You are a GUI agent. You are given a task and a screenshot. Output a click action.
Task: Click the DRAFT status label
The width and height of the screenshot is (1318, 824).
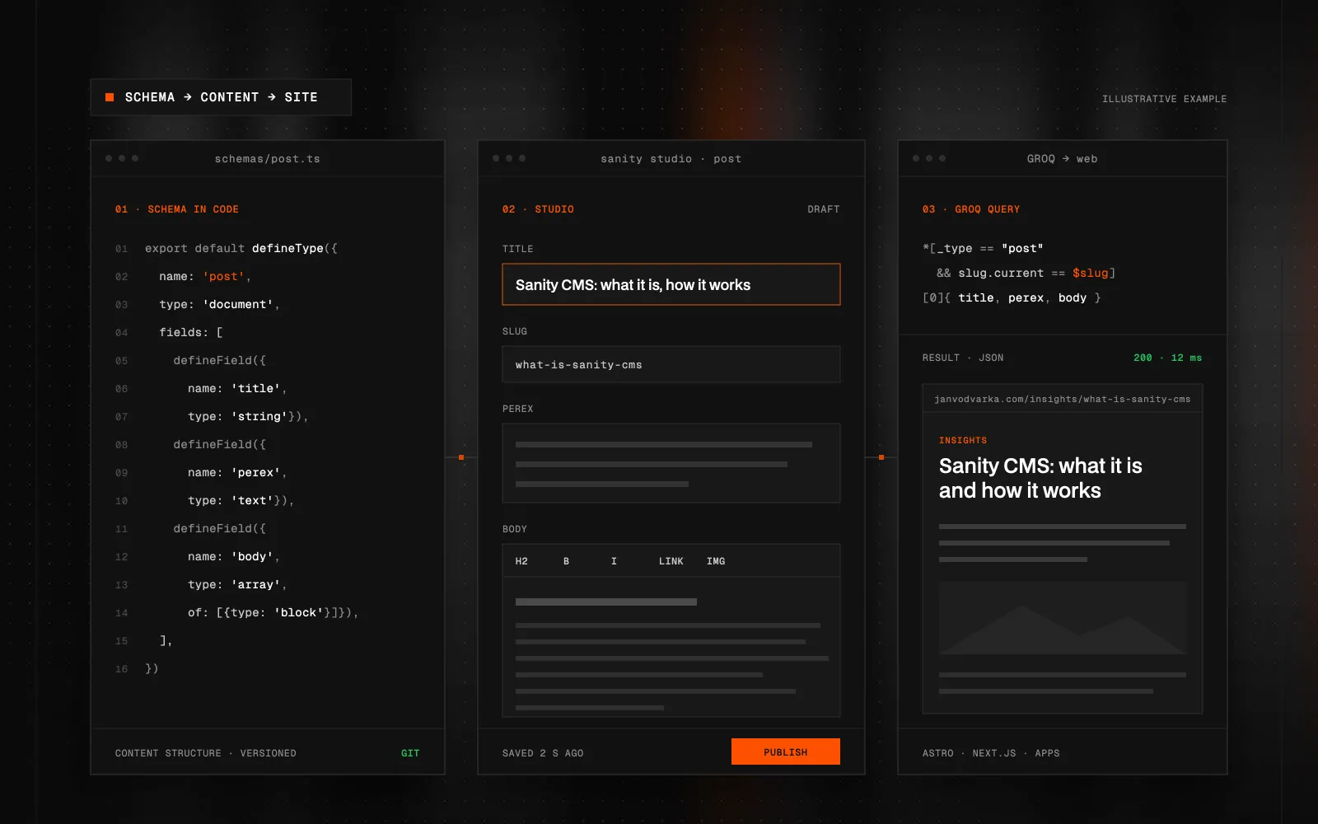click(x=824, y=209)
